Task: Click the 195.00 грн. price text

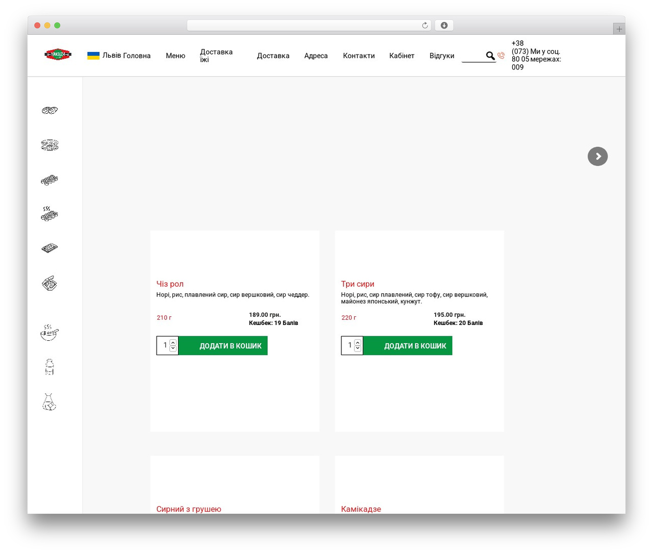Action: pyautogui.click(x=449, y=315)
